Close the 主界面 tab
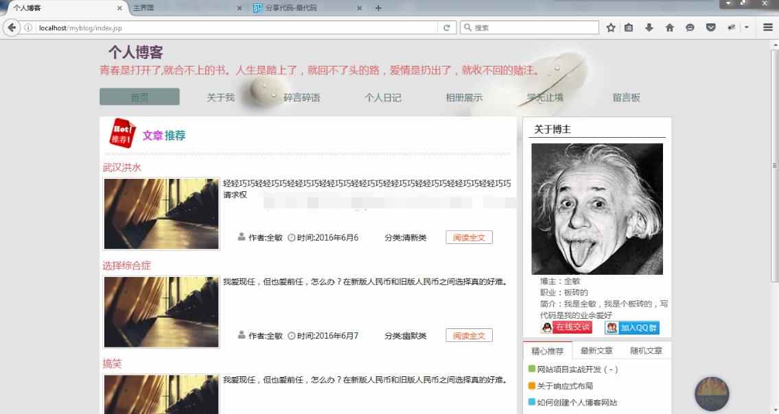Image resolution: width=779 pixels, height=414 pixels. click(240, 8)
